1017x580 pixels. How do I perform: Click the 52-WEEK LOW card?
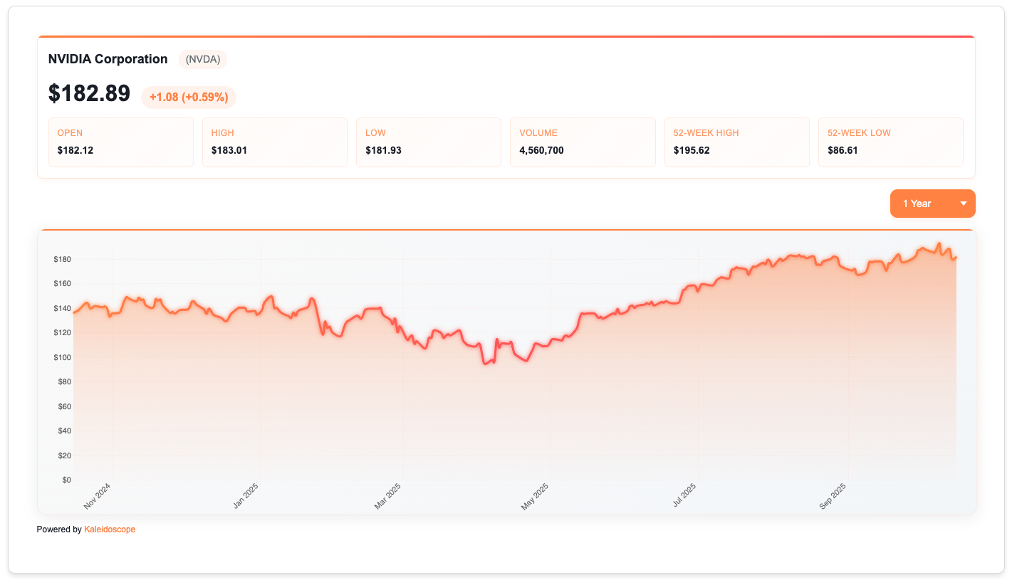[890, 142]
